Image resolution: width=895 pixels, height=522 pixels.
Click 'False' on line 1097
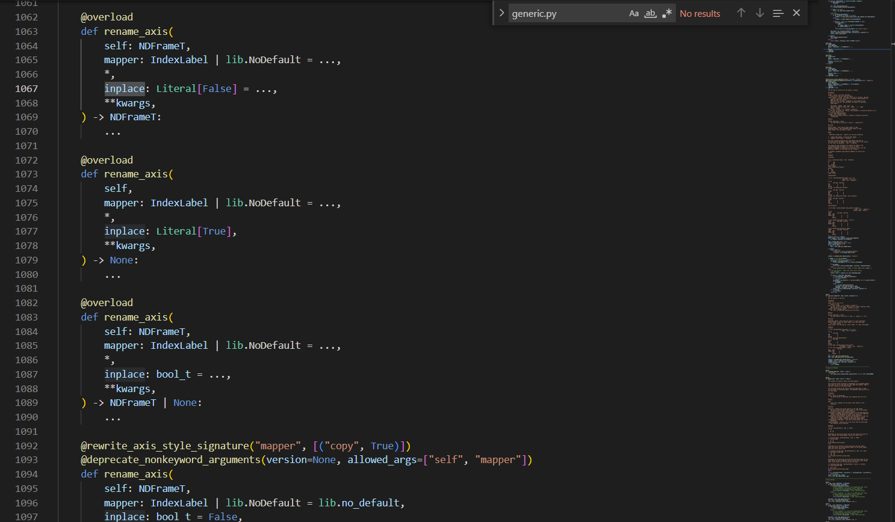click(223, 517)
